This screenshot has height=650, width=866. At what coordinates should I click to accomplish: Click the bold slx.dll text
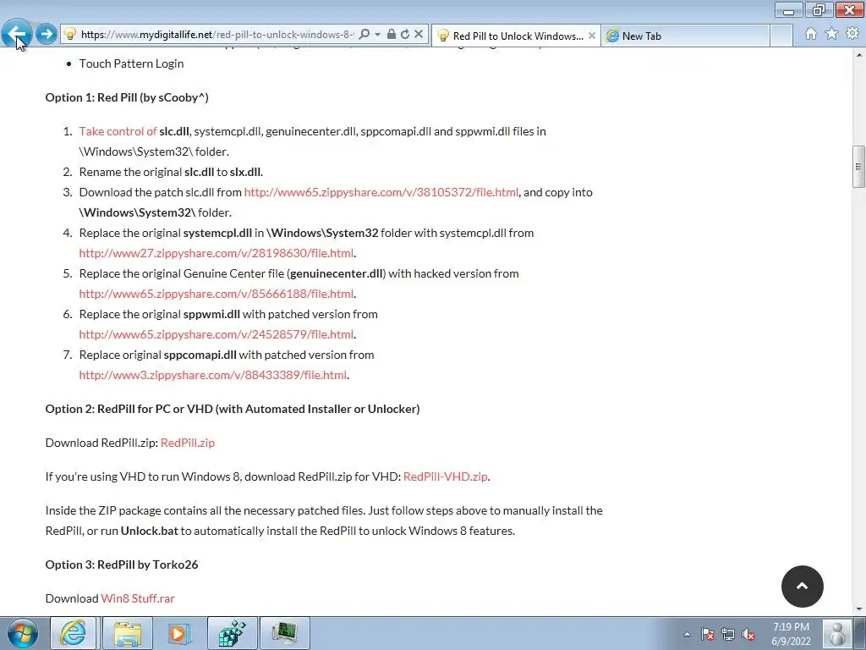[x=246, y=172]
